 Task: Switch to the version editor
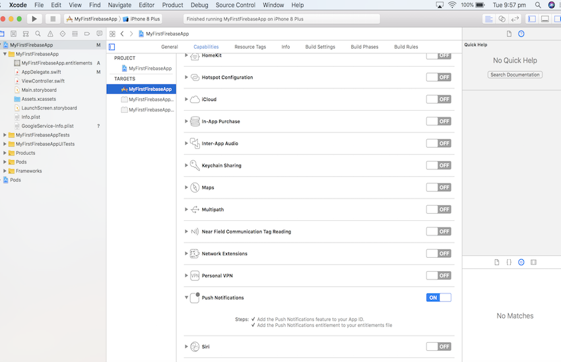click(x=515, y=19)
